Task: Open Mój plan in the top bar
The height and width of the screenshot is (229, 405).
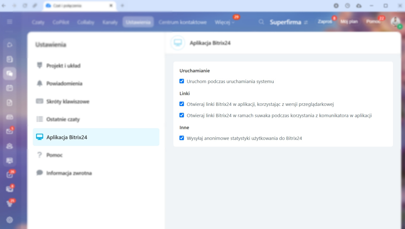Action: [x=349, y=21]
